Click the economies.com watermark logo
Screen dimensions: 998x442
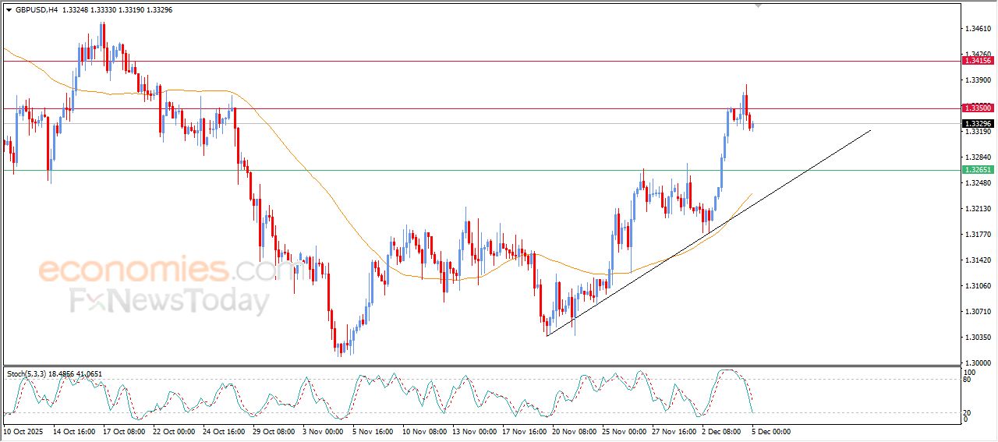click(156, 271)
